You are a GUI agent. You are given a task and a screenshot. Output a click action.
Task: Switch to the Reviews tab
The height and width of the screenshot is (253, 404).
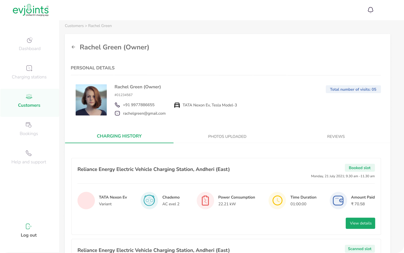coord(336,137)
